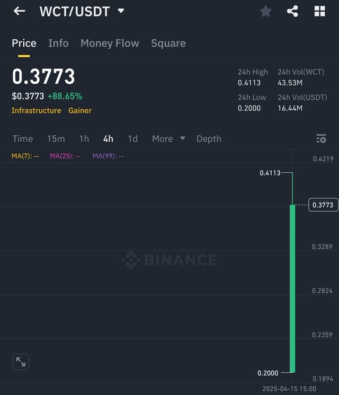
Task: Open the Money Flow tab
Action: point(110,43)
